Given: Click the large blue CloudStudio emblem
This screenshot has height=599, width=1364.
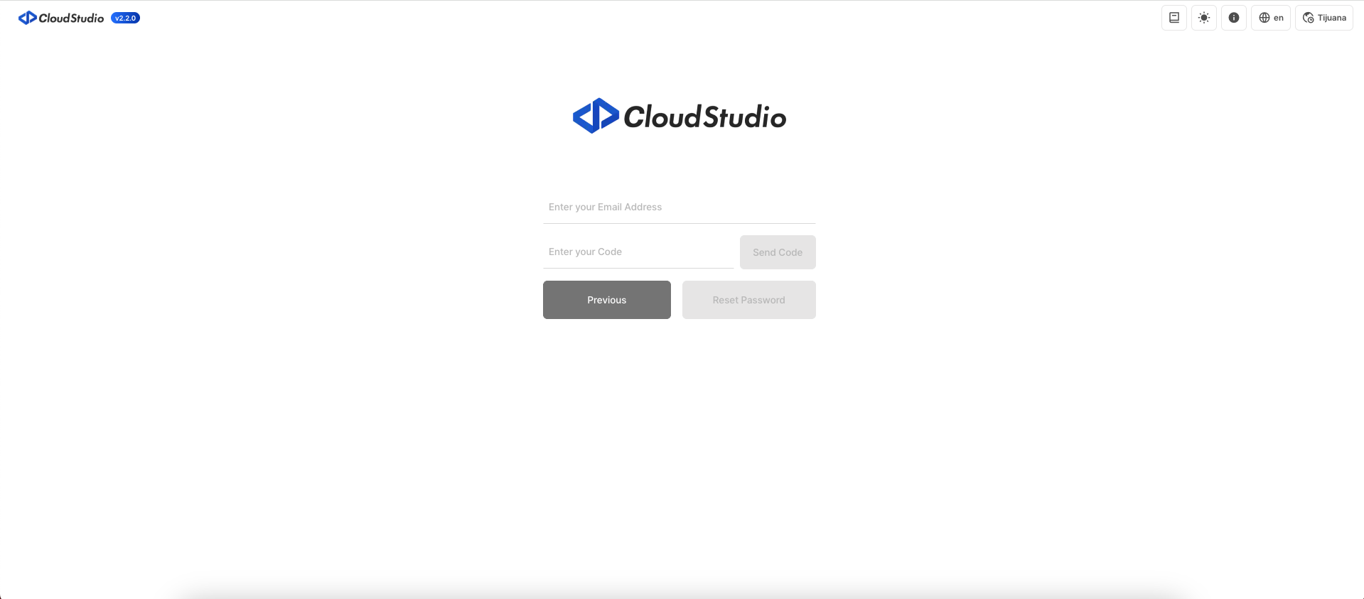Looking at the screenshot, I should pyautogui.click(x=595, y=116).
